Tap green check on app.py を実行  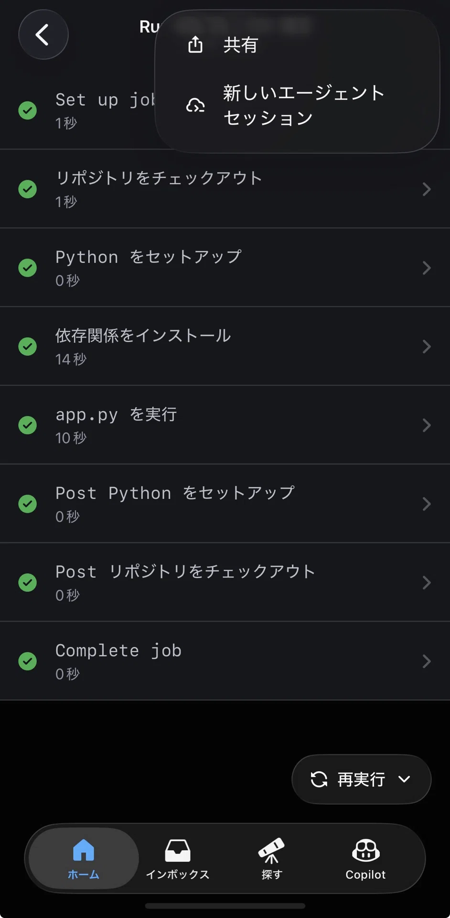[x=28, y=425]
